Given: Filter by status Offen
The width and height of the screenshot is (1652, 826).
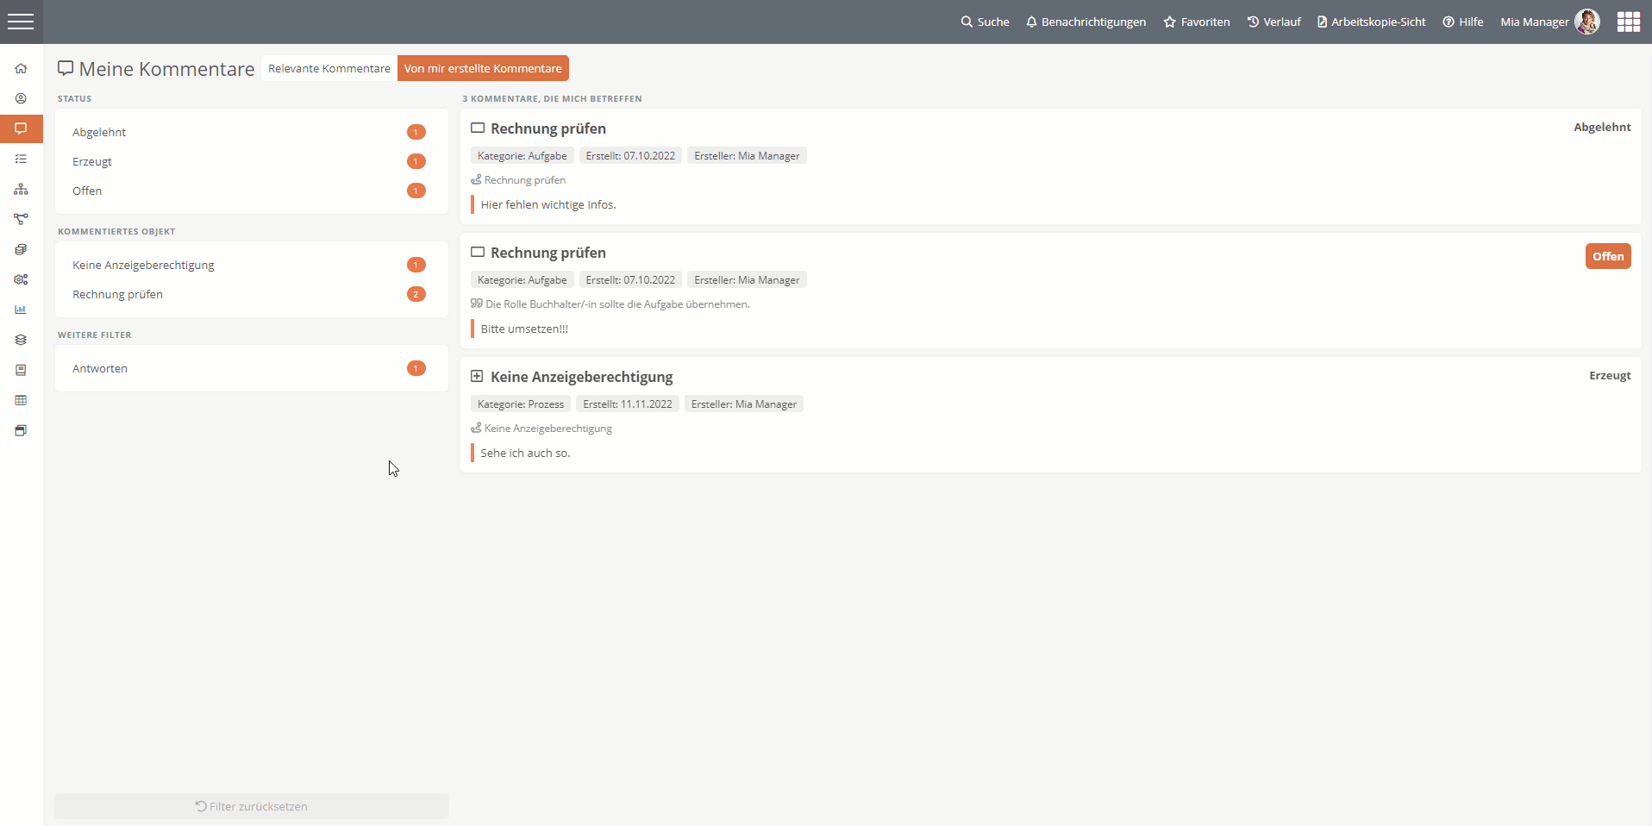Looking at the screenshot, I should click(x=251, y=191).
